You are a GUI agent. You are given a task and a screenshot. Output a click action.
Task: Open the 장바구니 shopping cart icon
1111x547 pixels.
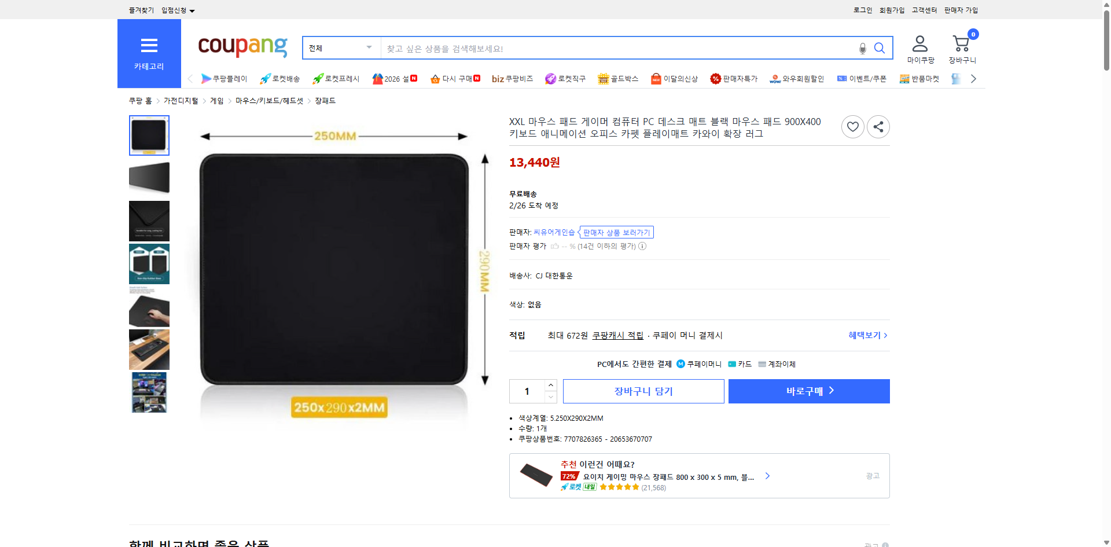pyautogui.click(x=961, y=42)
